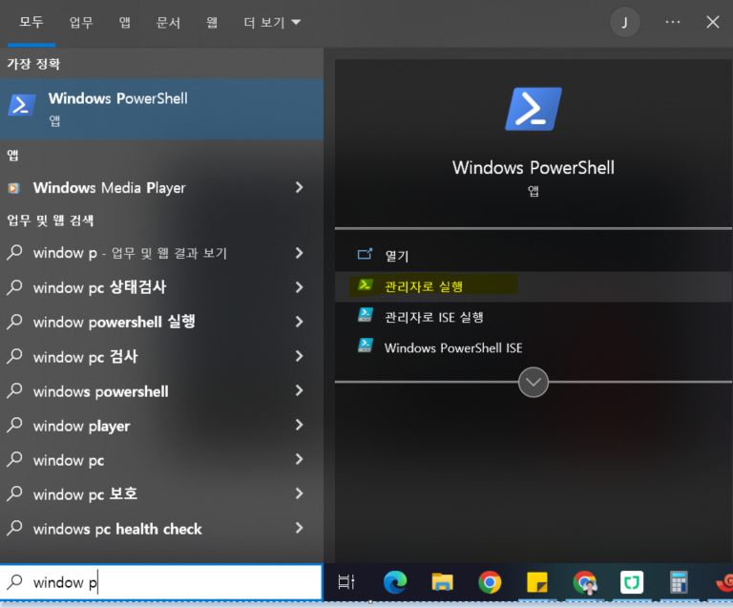Launch Google Chrome from the taskbar
Viewport: 733px width, 608px height.
point(490,582)
